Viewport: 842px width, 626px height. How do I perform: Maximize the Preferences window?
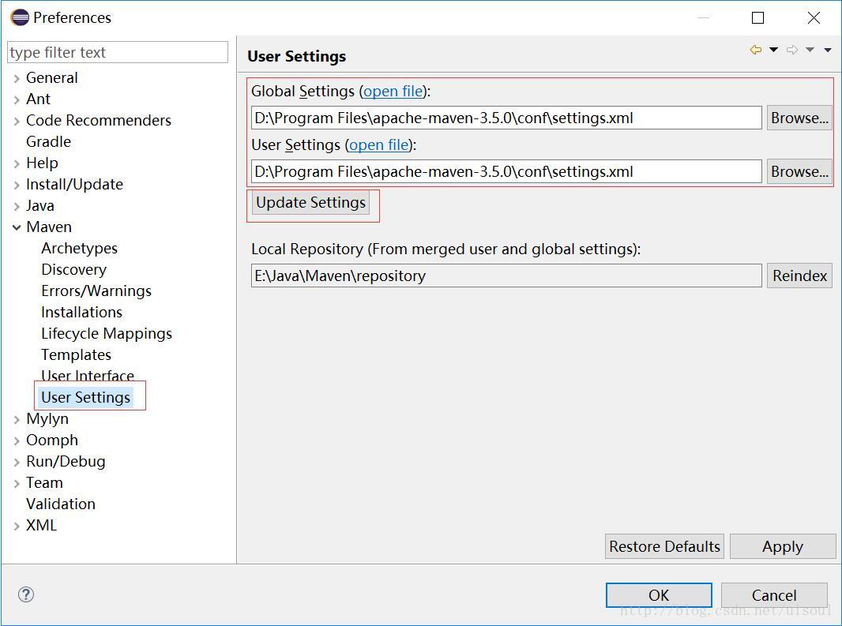(757, 17)
